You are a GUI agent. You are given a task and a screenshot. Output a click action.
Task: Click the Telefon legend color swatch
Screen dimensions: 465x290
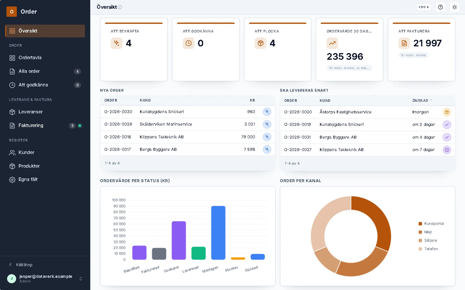pyautogui.click(x=420, y=249)
